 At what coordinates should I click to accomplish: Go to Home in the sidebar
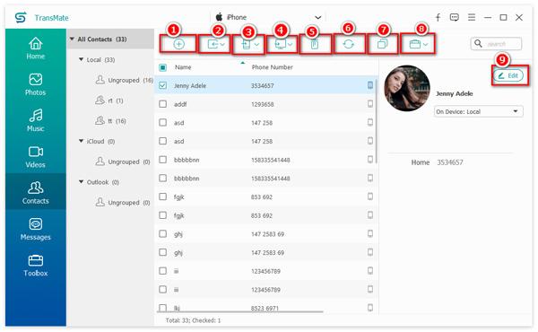[36, 48]
